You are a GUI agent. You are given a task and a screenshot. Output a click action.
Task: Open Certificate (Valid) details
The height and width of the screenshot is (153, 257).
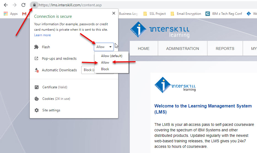click(55, 87)
